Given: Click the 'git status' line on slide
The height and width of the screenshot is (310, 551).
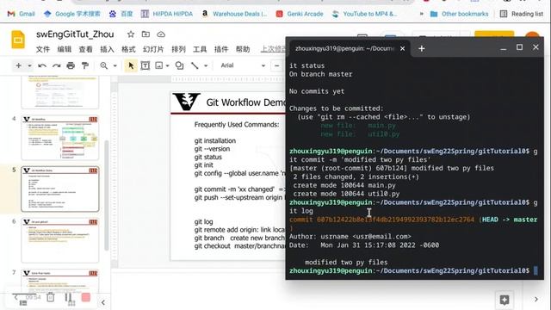Looking at the screenshot, I should click(208, 157).
